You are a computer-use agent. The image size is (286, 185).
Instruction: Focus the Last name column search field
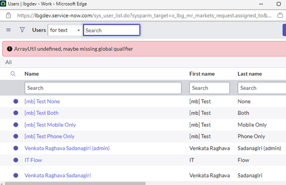tap(262, 88)
